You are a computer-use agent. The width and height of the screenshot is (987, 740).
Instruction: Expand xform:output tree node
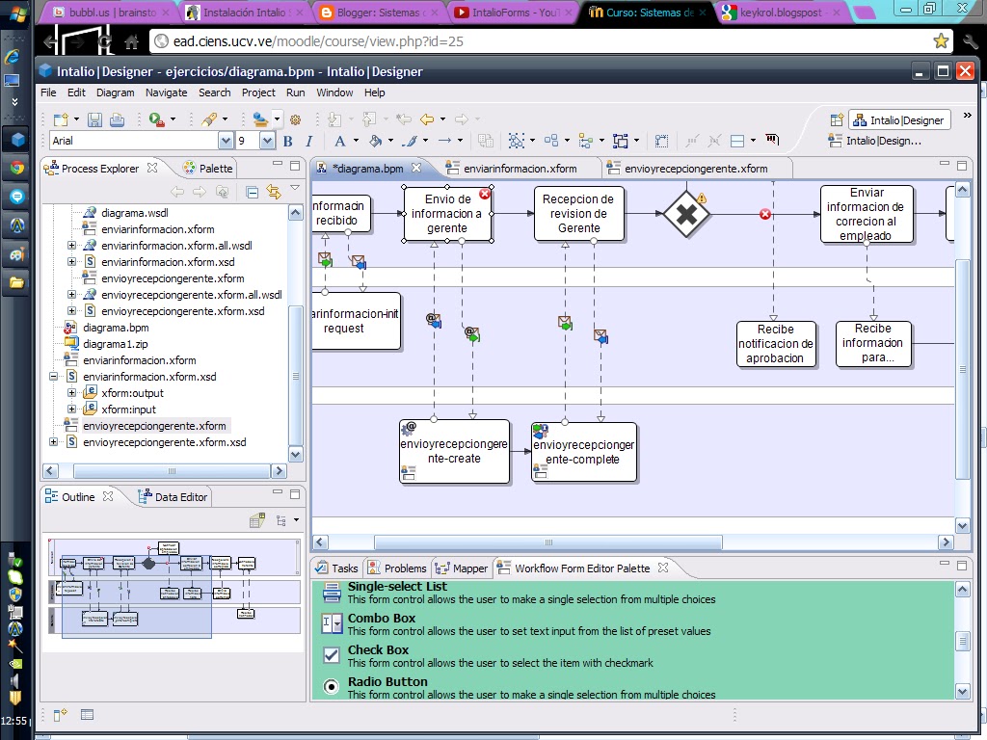[71, 393]
